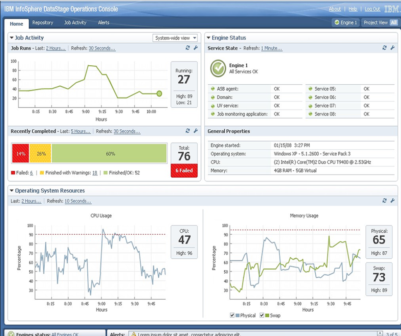Click the red 14% failed bar segment

[x=21, y=153]
